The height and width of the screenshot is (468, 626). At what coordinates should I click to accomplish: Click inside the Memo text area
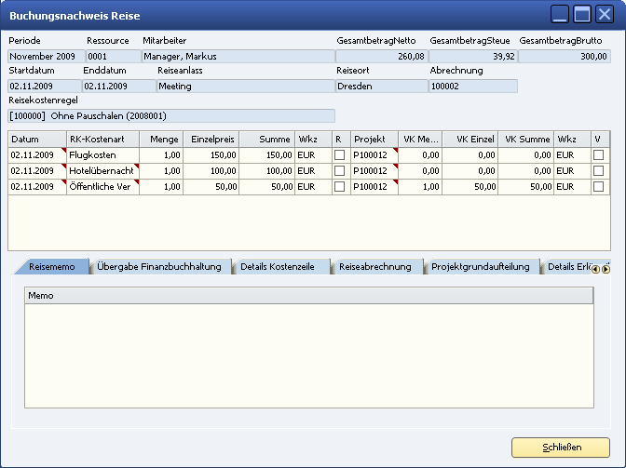coord(307,363)
